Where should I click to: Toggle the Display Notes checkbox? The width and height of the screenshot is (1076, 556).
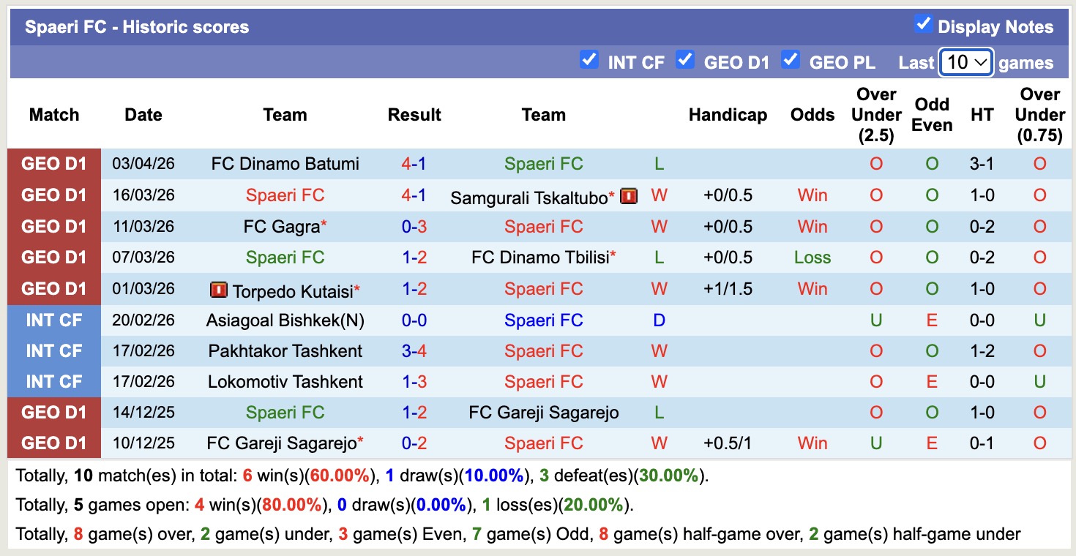coord(923,24)
